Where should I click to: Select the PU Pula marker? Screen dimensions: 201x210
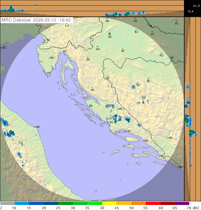(x=46, y=73)
